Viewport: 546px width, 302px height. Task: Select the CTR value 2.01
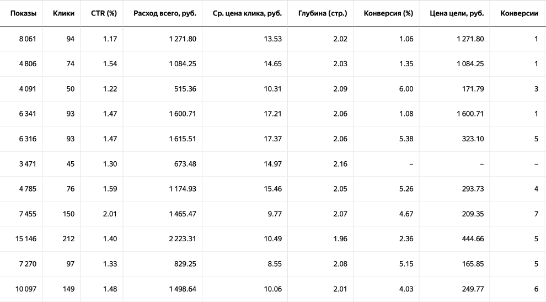[110, 214]
